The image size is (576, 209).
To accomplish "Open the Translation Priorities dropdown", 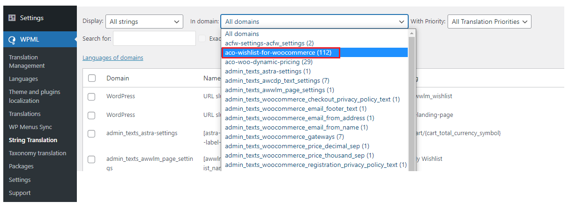I will (489, 22).
